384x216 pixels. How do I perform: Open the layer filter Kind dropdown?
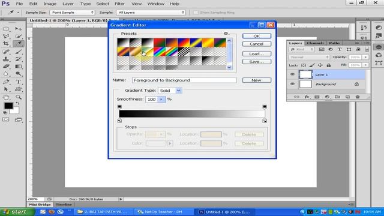pos(302,49)
